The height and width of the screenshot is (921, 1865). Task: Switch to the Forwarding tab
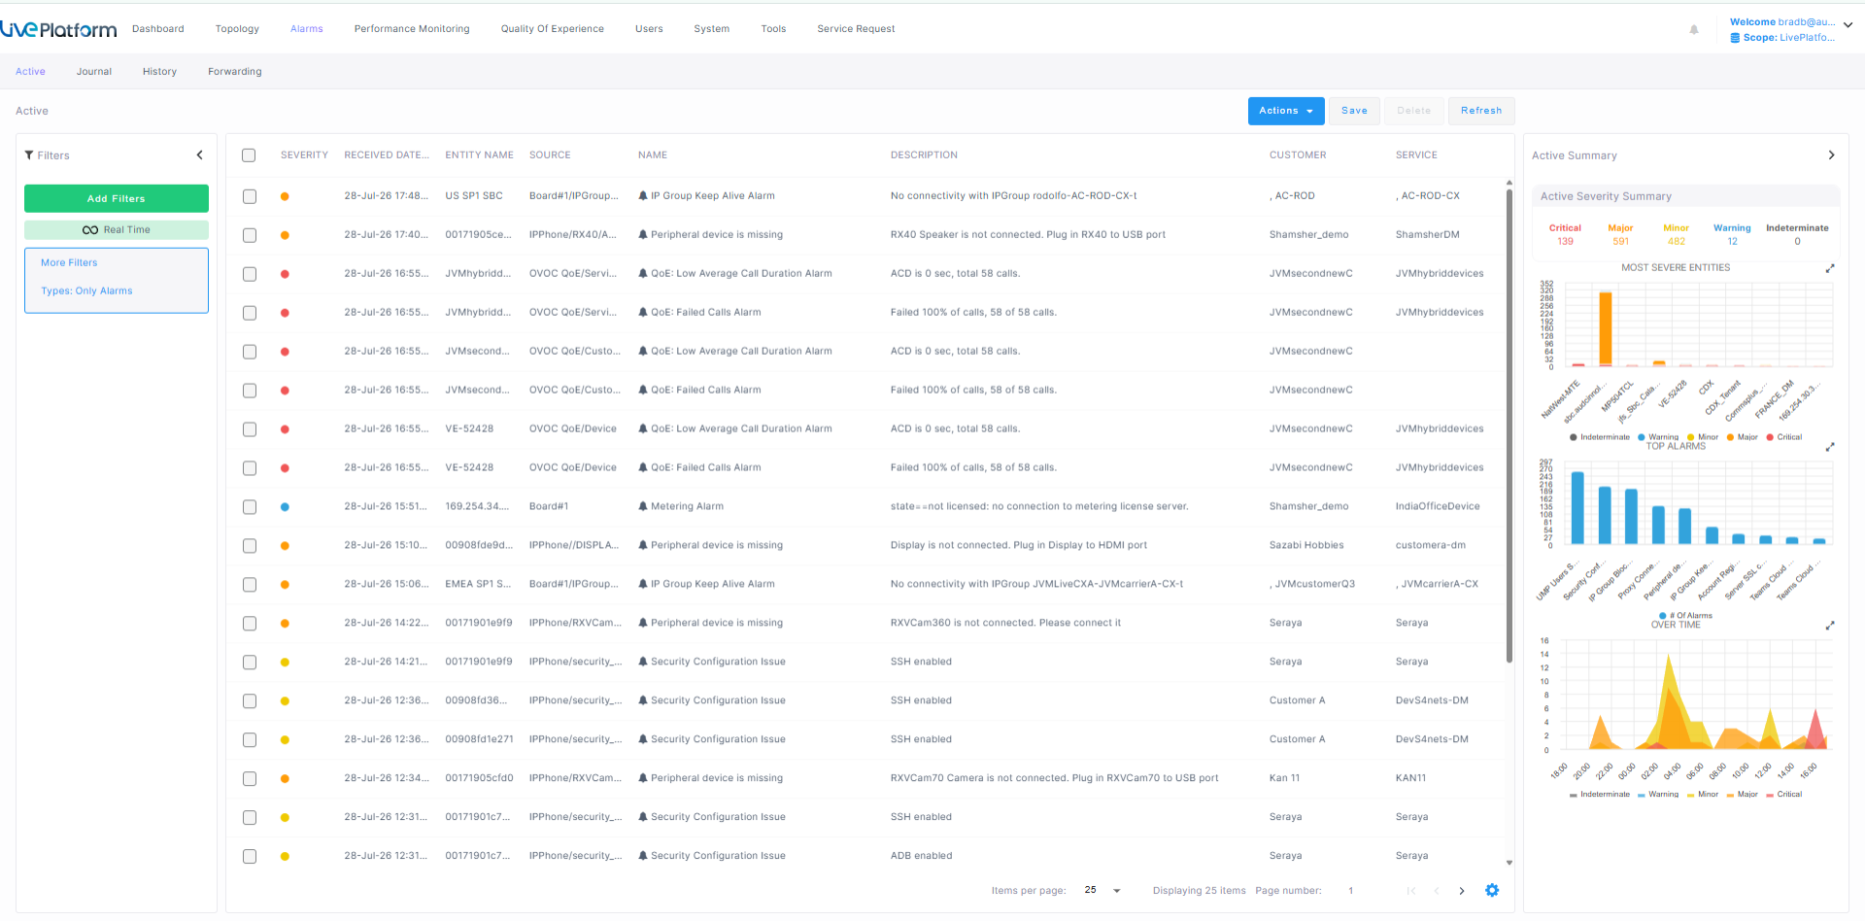click(x=235, y=72)
